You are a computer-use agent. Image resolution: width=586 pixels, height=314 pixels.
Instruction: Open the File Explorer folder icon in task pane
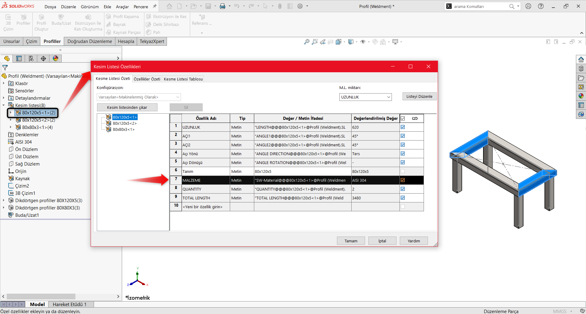581,78
